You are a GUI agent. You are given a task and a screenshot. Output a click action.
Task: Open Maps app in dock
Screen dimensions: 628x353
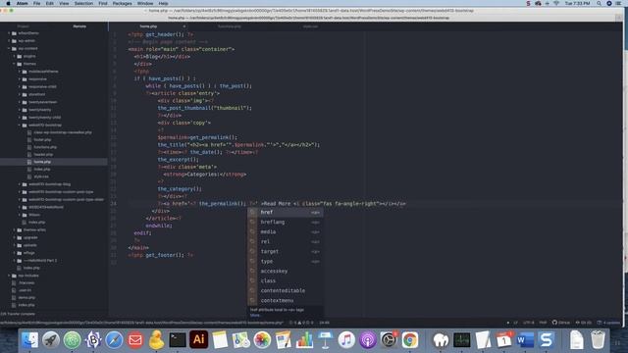[x=240, y=340]
